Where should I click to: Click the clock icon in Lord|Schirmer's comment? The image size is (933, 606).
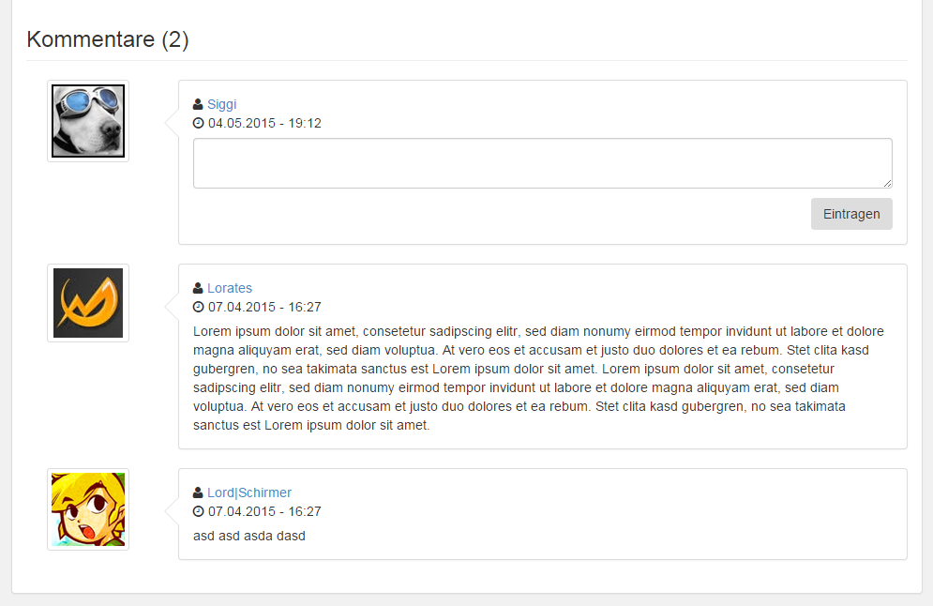tap(198, 511)
